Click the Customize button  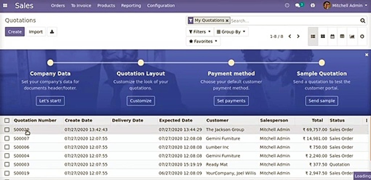(x=141, y=101)
